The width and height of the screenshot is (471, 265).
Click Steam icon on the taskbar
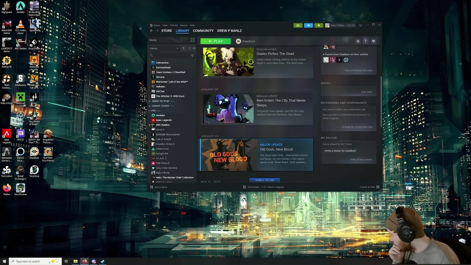point(103,261)
